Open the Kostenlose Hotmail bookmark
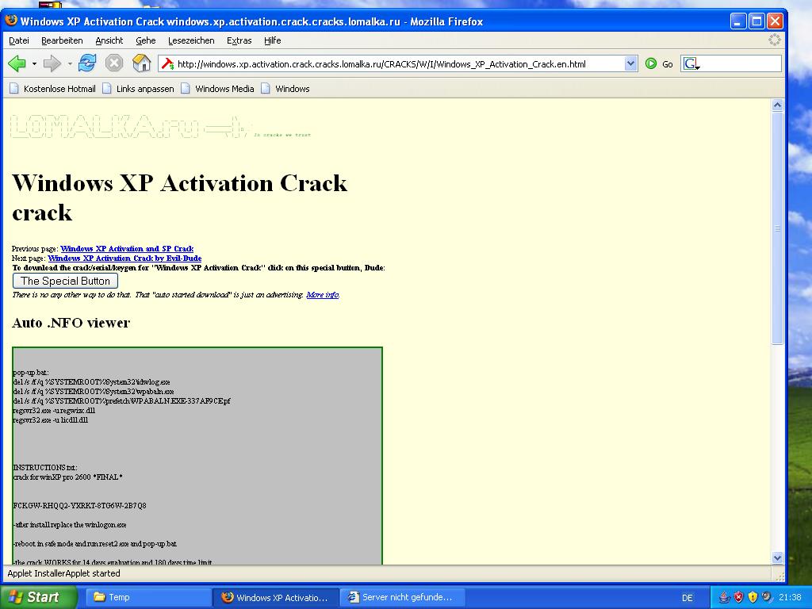The width and height of the screenshot is (812, 609). click(52, 89)
